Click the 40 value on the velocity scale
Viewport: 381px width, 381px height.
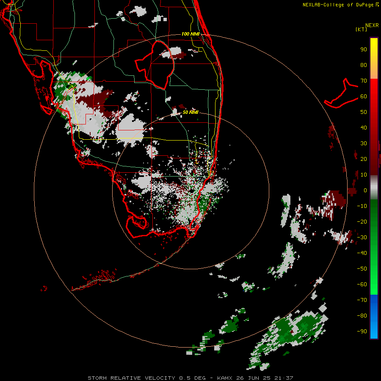364,128
